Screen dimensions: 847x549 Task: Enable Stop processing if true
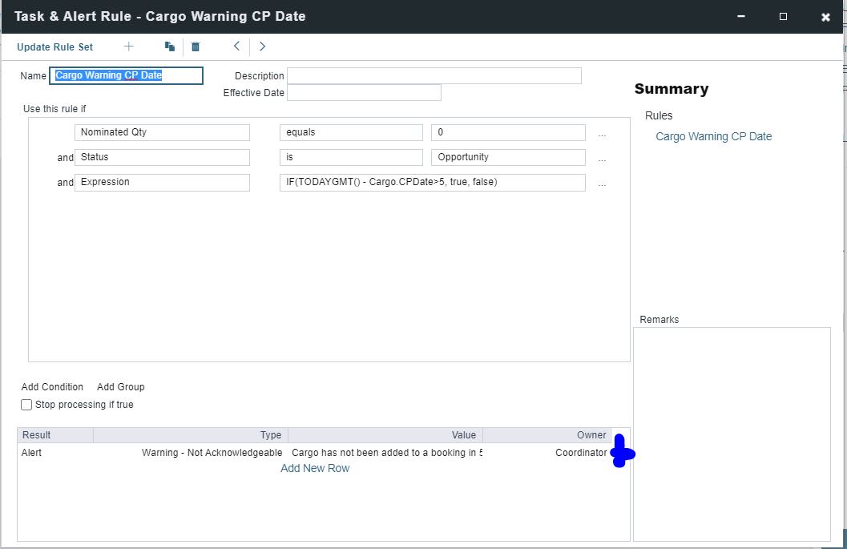point(26,404)
